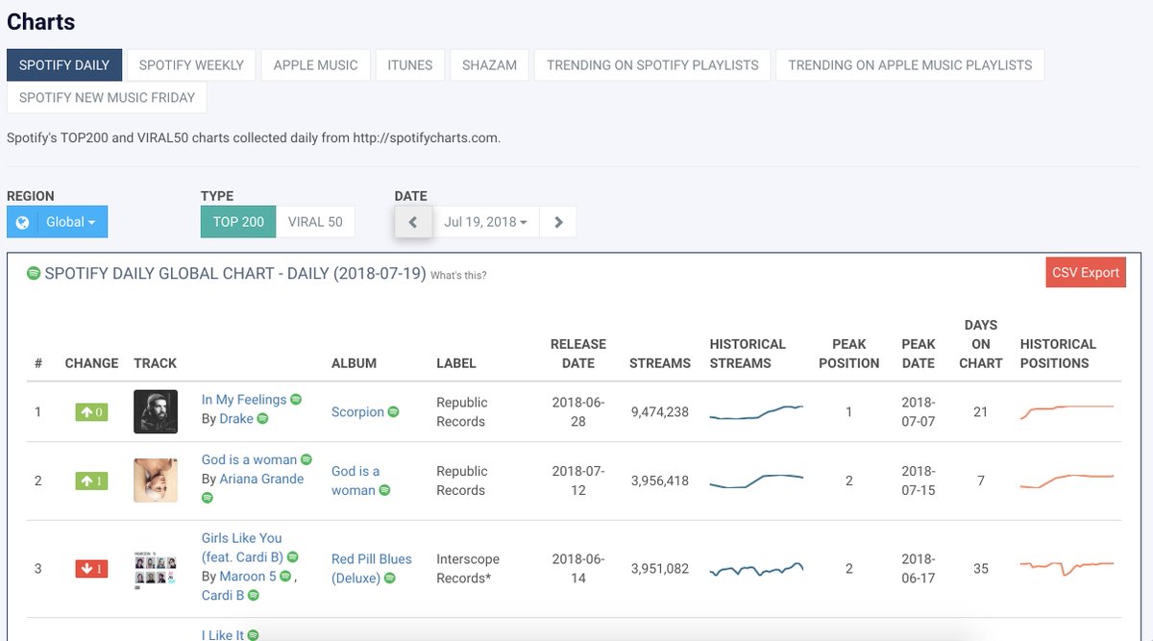Click the RELEASE DATE column header
The image size is (1153, 641).
click(578, 354)
